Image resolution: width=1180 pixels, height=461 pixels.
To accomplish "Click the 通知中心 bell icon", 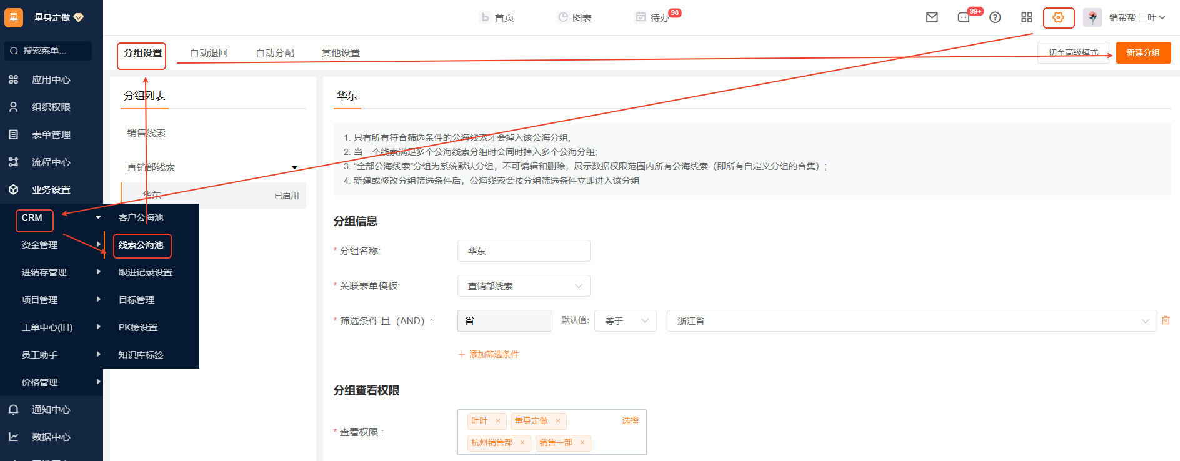I will point(14,409).
